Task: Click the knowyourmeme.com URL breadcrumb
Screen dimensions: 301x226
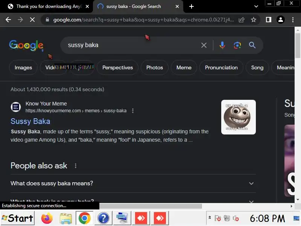Action: pos(76,111)
